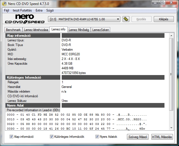
Task: Close the Nero CD-DVD Speed window
Action: (171, 3)
